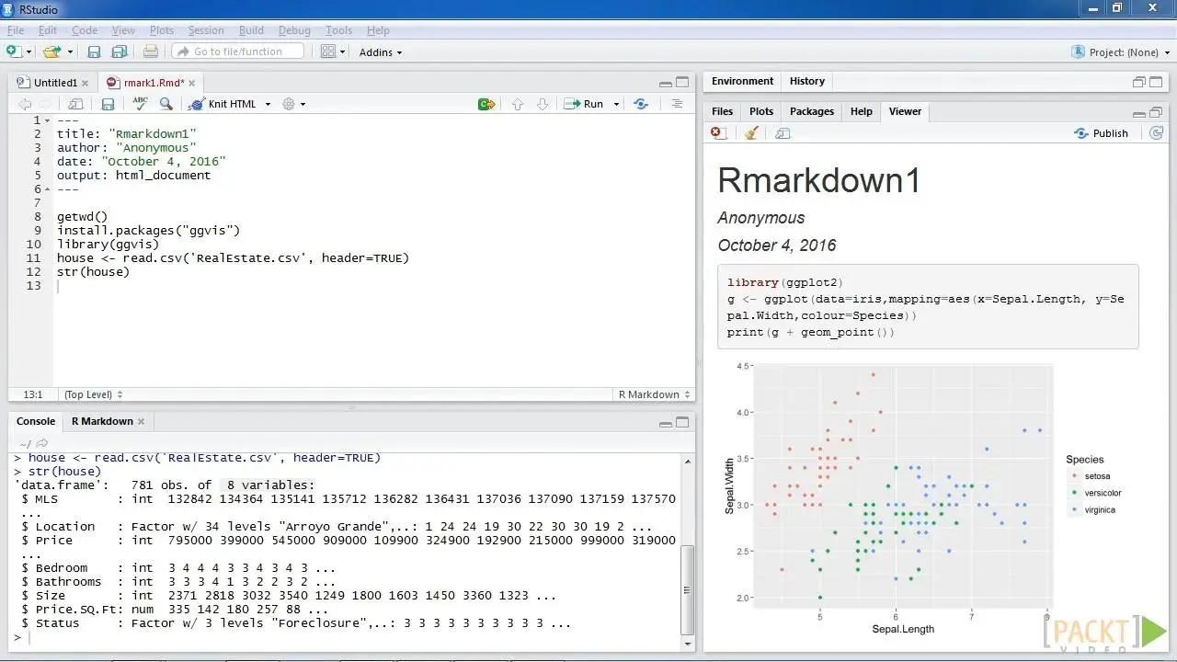The height and width of the screenshot is (662, 1177).
Task: Open Find/Replace with magnifier icon
Action: pos(166,104)
